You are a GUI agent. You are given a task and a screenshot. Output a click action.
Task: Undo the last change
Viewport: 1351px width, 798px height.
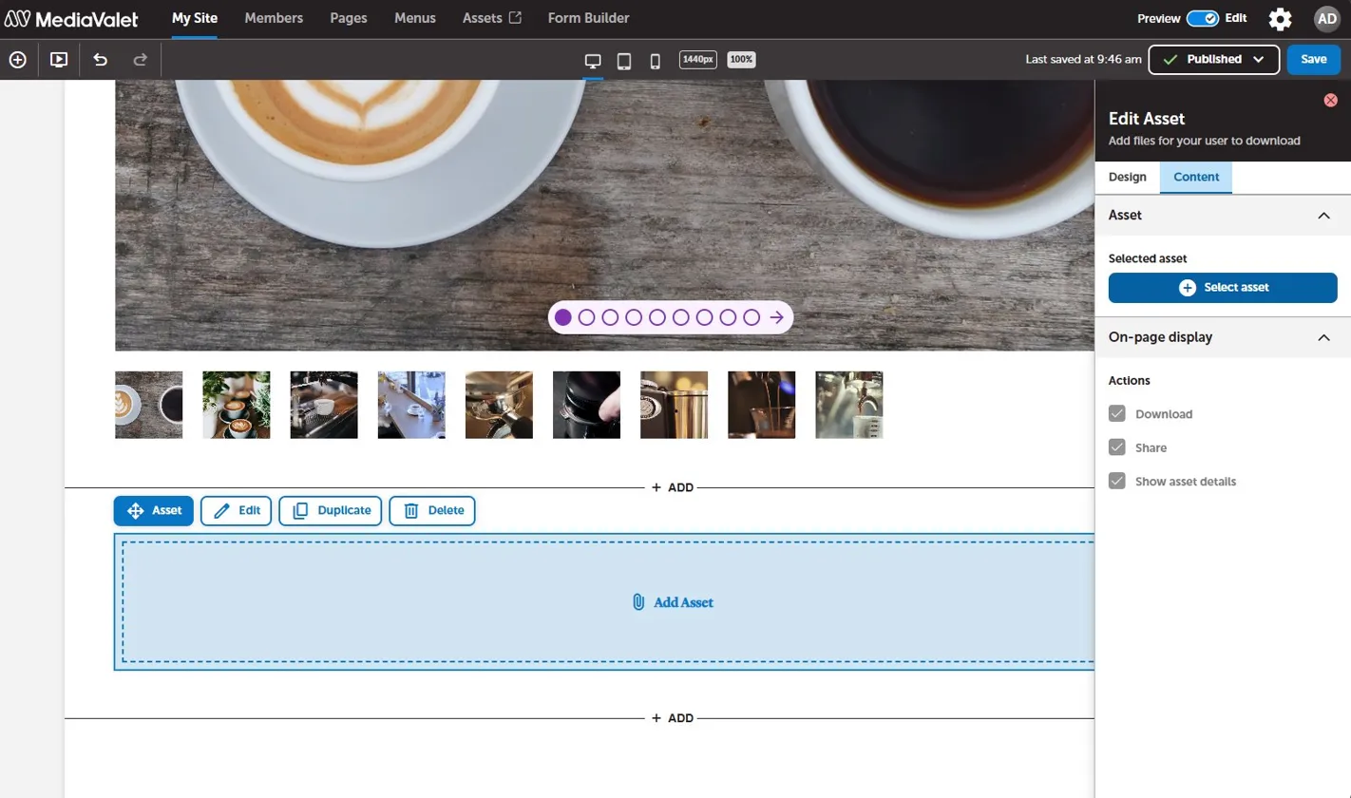(x=100, y=60)
